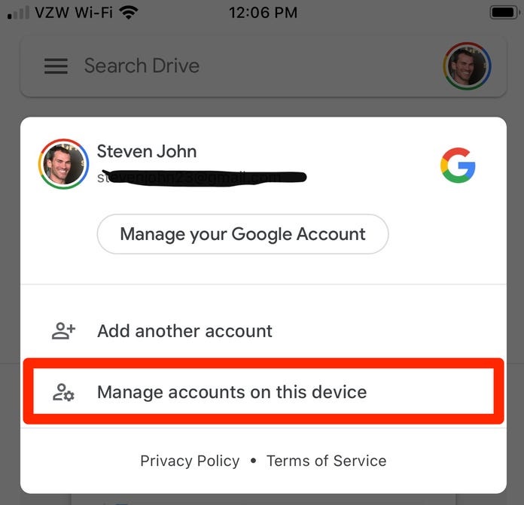Image resolution: width=524 pixels, height=505 pixels.
Task: Tap the cellular signal bars icon
Action: 18,13
